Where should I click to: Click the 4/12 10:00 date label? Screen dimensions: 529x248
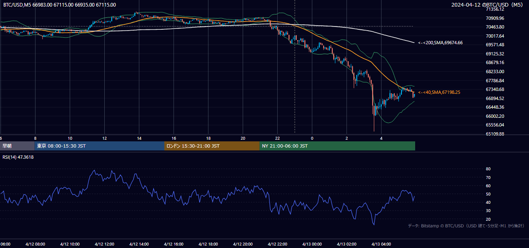tap(70, 244)
